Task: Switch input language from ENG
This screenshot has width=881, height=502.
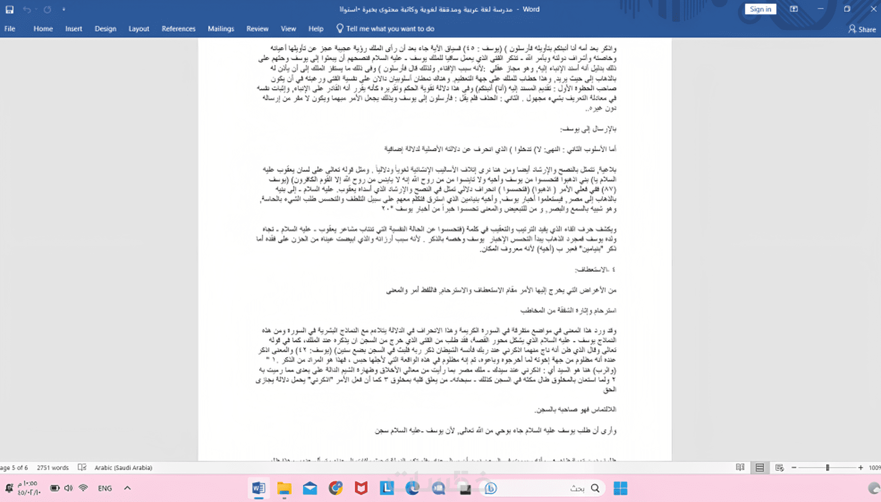Action: [x=105, y=488]
